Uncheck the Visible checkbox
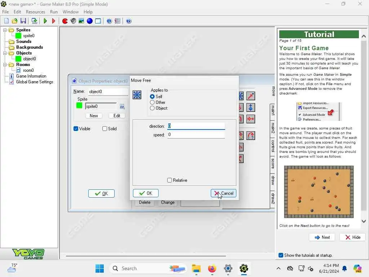Screen dimensions: 369x277 coord(76,129)
